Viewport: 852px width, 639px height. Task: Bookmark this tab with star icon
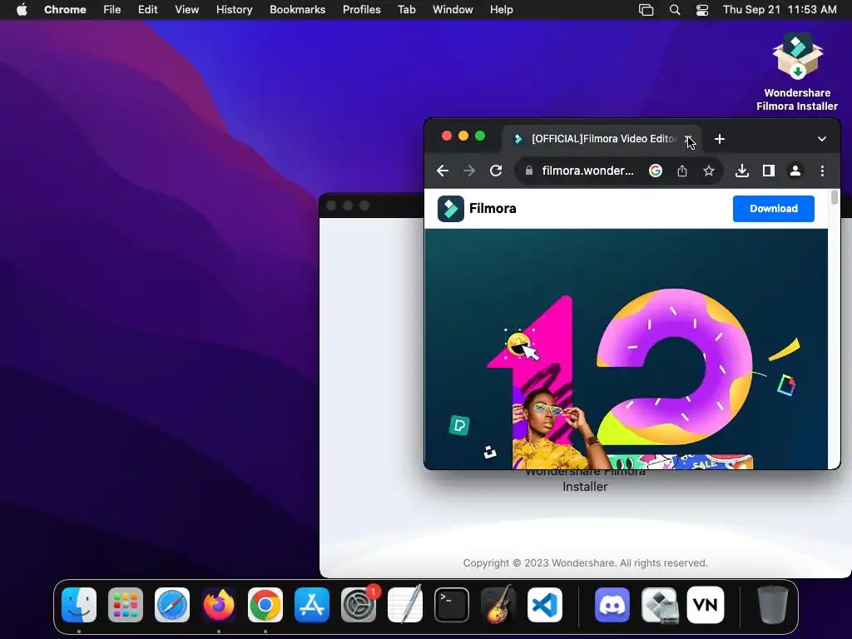pyautogui.click(x=709, y=171)
